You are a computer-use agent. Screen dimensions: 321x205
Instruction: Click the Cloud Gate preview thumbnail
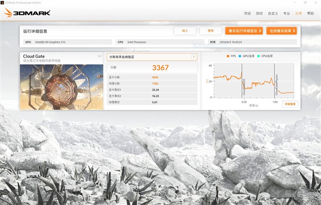(x=62, y=87)
